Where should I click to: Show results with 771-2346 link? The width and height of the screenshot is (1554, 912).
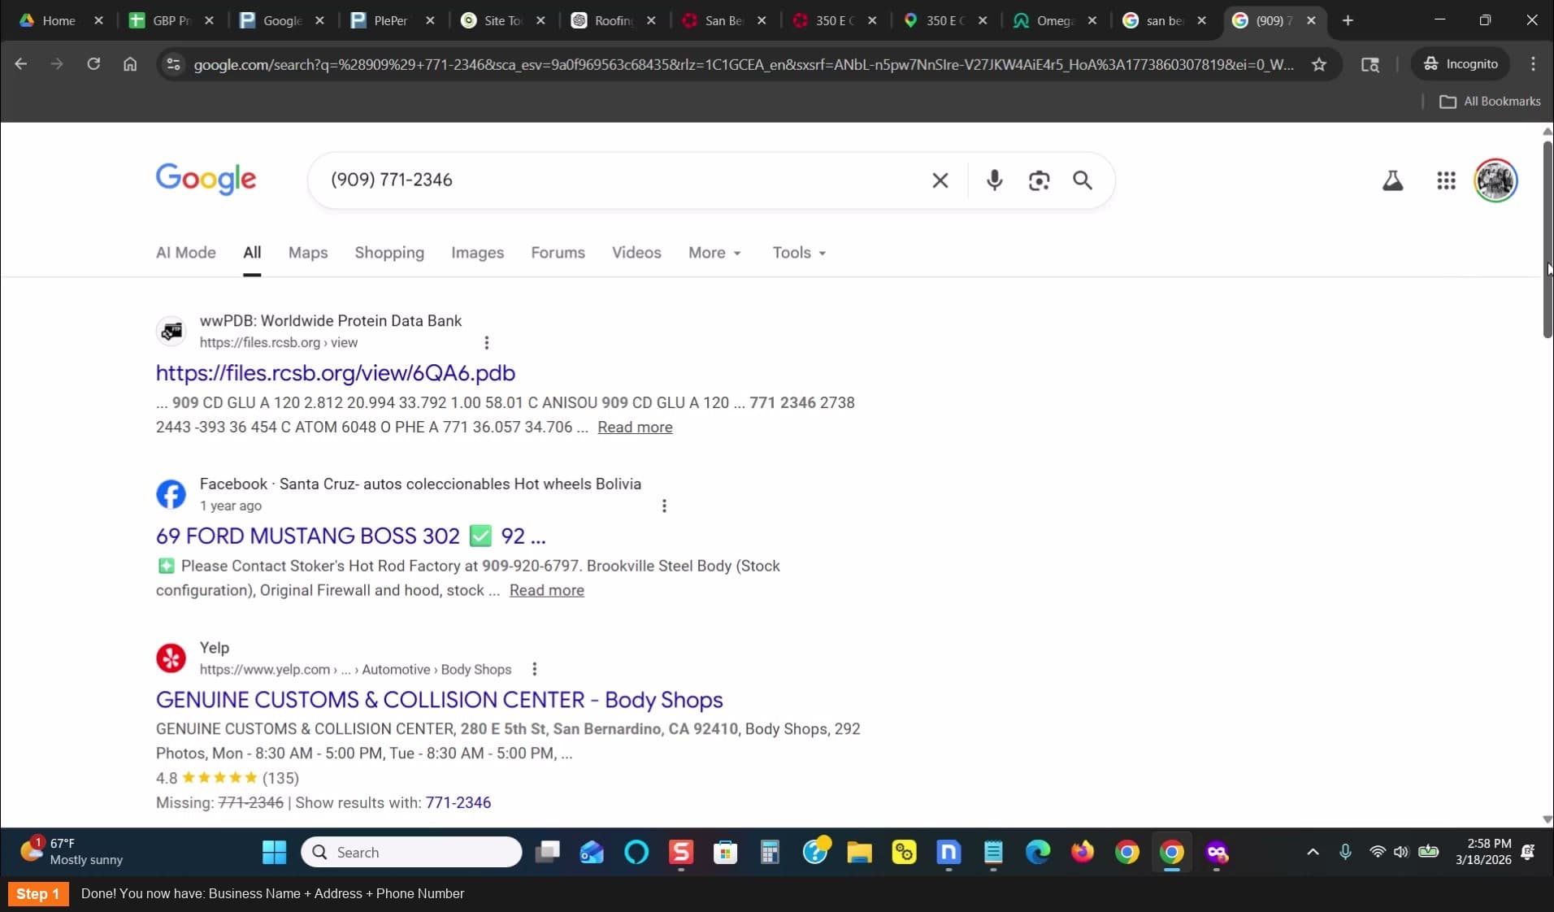(x=458, y=803)
